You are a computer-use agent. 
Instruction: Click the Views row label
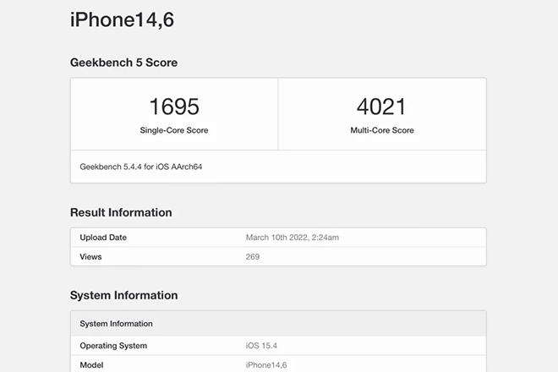coord(90,257)
